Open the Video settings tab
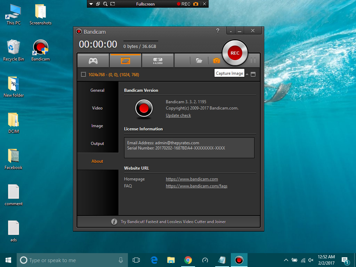Image resolution: width=356 pixels, height=267 pixels. click(x=98, y=108)
